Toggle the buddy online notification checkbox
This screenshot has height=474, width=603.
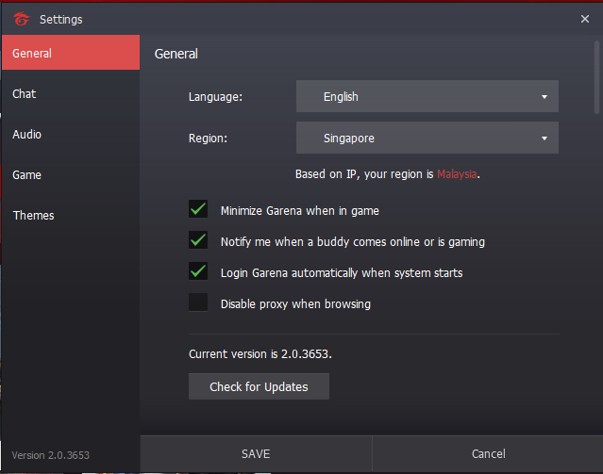(x=198, y=241)
